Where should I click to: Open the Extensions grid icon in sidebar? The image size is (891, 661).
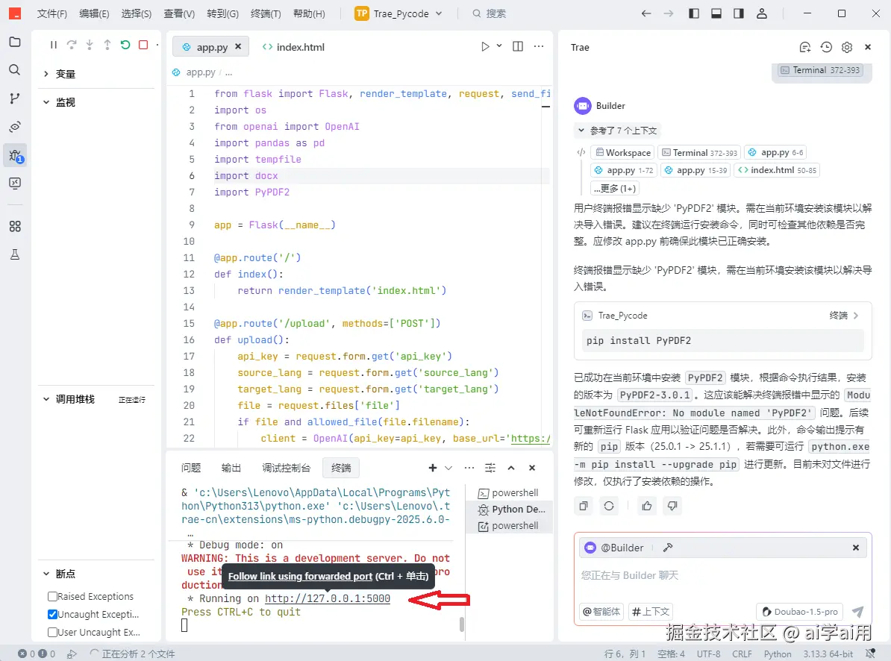tap(15, 227)
